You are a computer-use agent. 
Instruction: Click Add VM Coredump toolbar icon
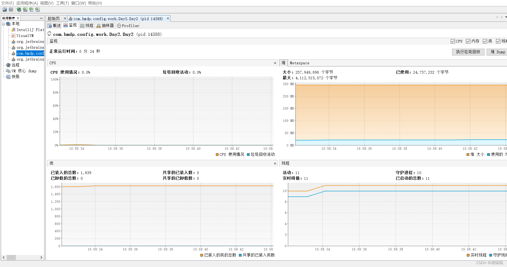coord(31,10)
